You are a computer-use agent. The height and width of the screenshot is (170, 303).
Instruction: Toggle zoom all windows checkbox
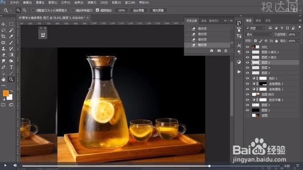coord(72,10)
